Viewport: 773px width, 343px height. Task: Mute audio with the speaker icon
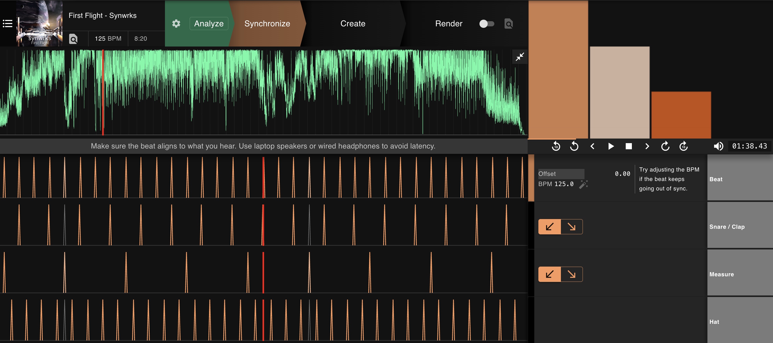pyautogui.click(x=718, y=146)
